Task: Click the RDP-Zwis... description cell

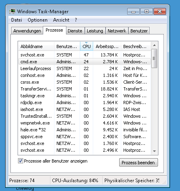Action: [x=135, y=103]
